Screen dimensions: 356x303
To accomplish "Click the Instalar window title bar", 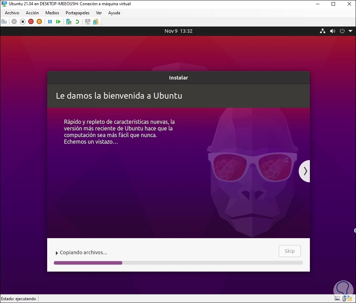I will coord(179,78).
